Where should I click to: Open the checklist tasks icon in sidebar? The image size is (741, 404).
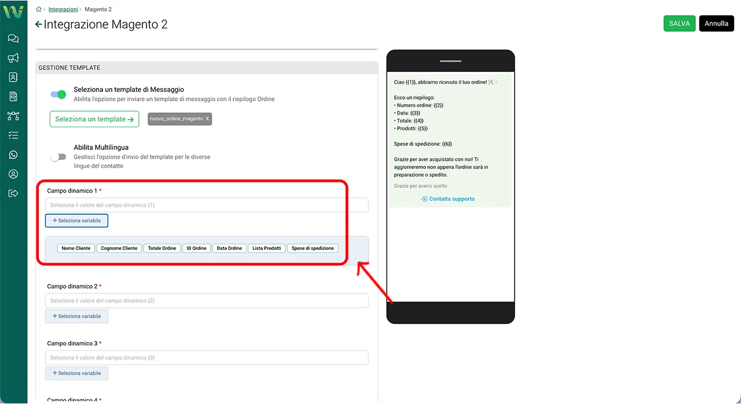point(13,135)
